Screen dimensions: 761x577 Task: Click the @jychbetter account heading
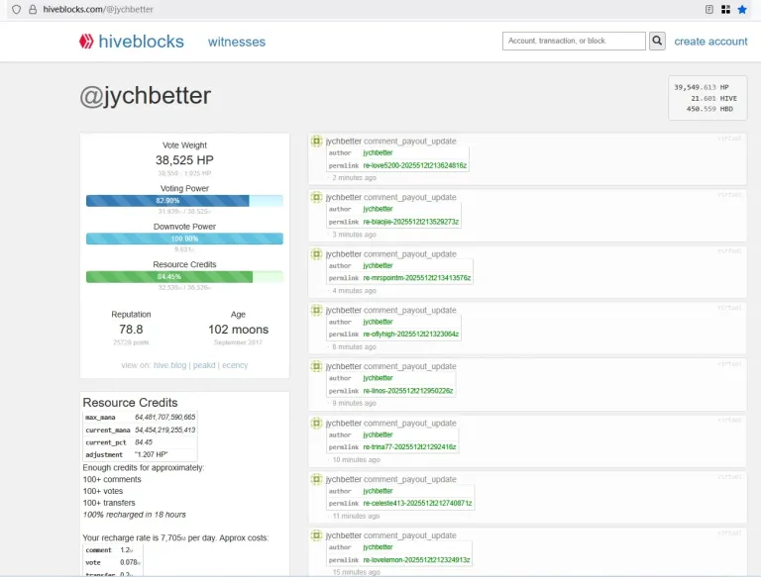coord(145,96)
